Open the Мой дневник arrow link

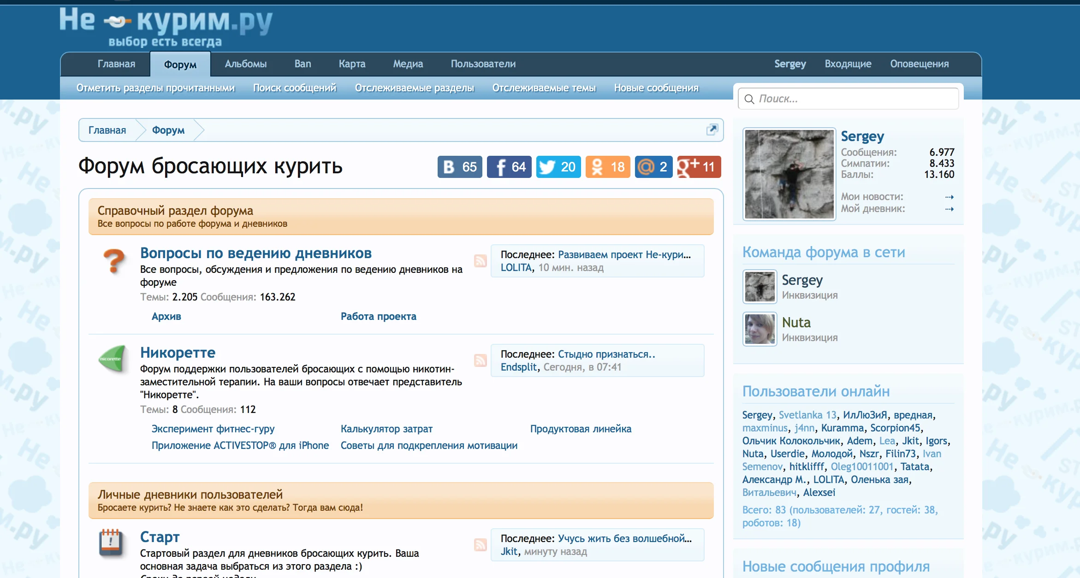click(x=949, y=209)
